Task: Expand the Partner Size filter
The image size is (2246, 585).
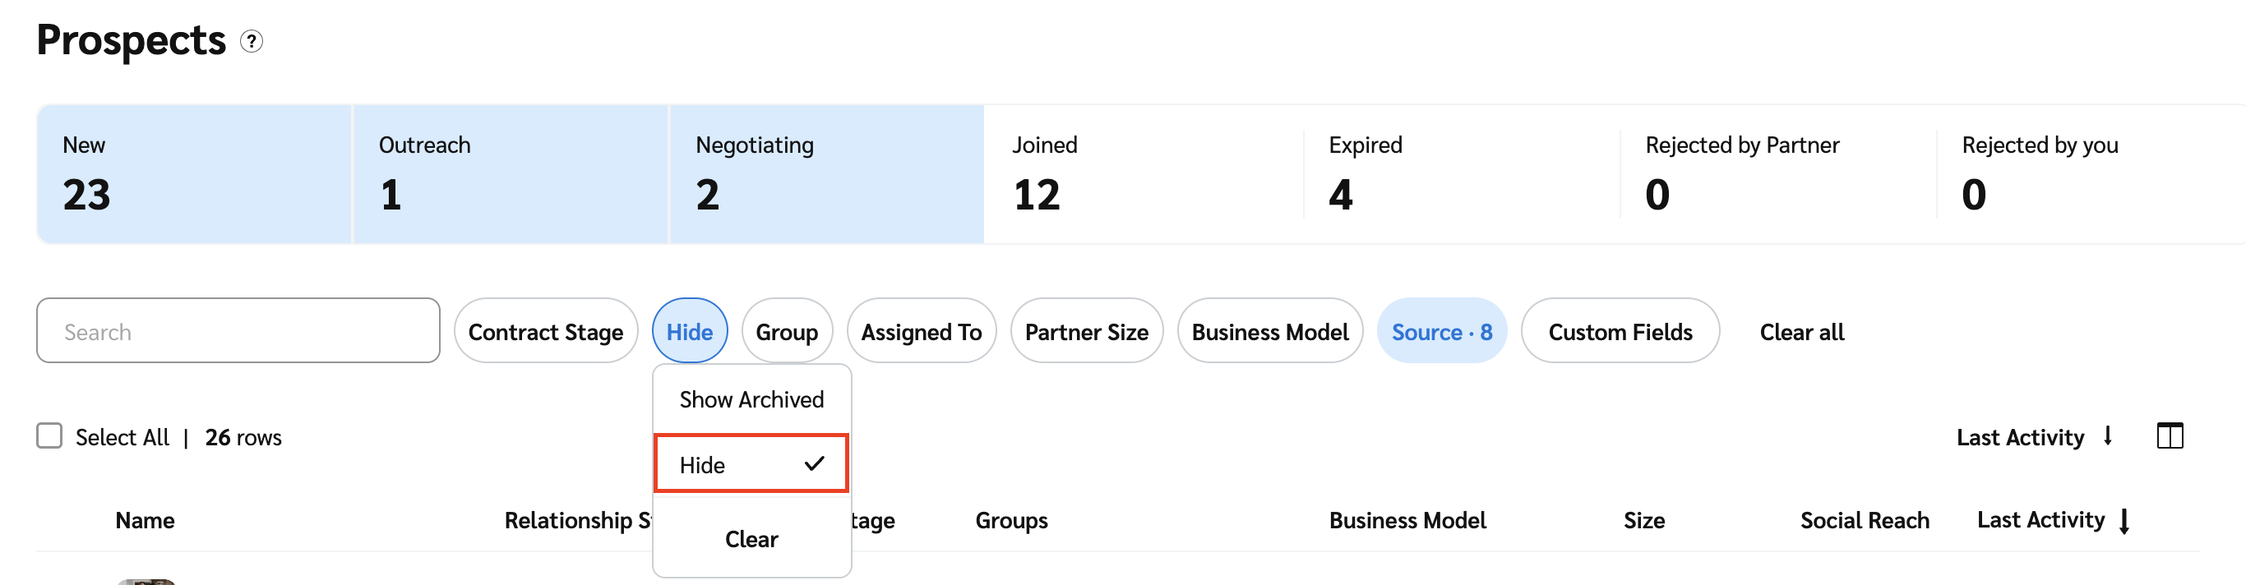Action: (1086, 331)
